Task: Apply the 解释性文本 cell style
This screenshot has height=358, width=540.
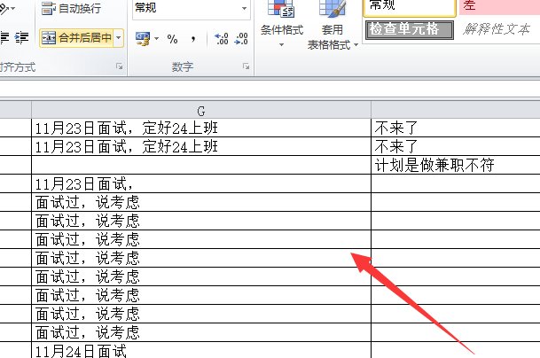Action: tap(496, 29)
